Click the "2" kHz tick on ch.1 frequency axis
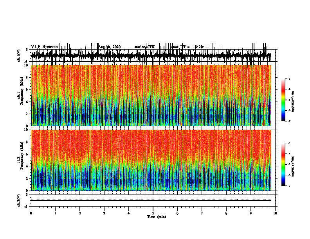 coord(27,114)
